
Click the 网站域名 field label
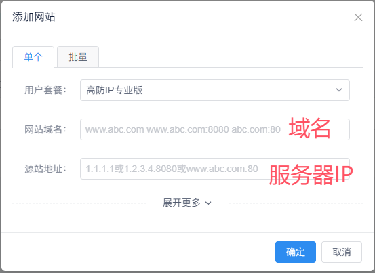pos(45,129)
